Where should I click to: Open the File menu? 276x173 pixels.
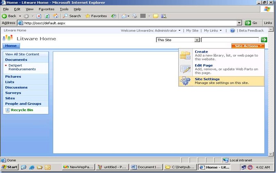point(6,9)
